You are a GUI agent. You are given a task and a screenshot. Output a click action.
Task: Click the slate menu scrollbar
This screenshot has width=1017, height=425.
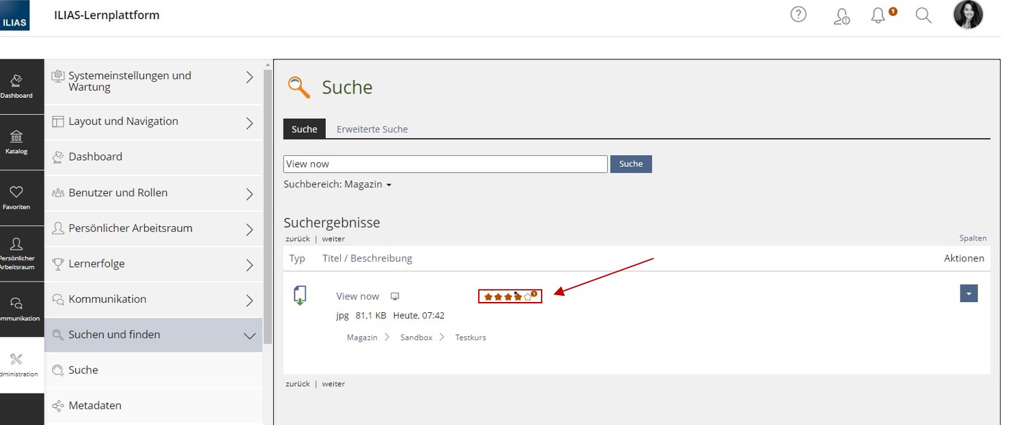pyautogui.click(x=268, y=207)
